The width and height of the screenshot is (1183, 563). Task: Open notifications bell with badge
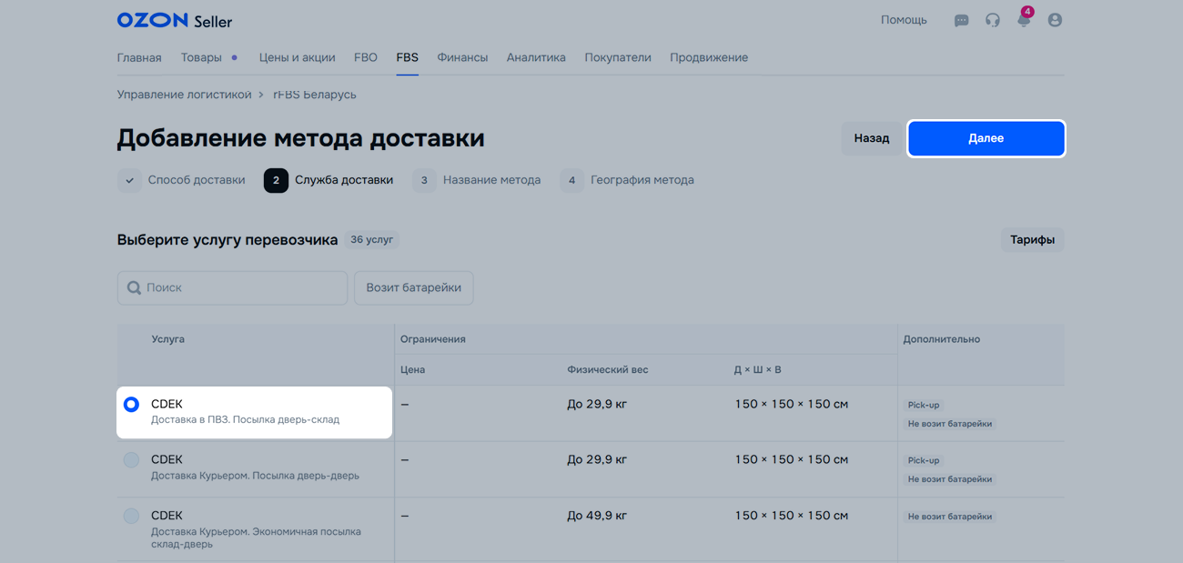click(x=1024, y=20)
